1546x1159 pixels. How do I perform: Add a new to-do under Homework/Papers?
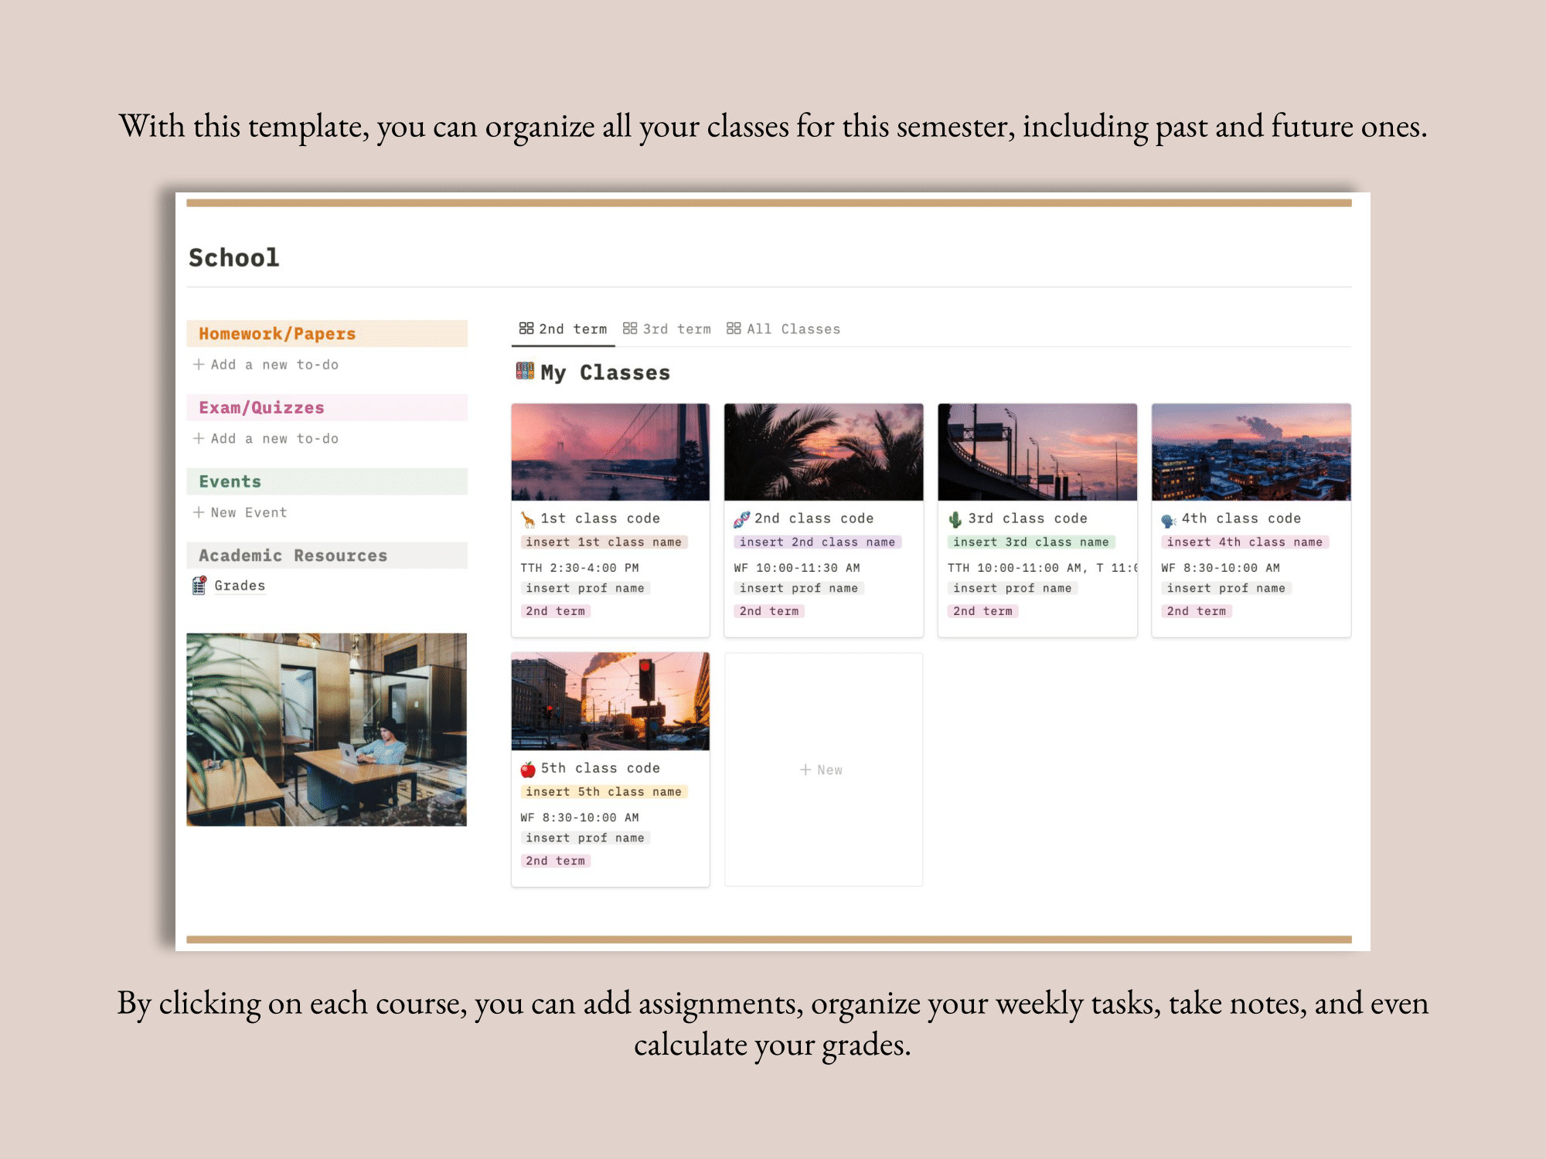pyautogui.click(x=267, y=364)
